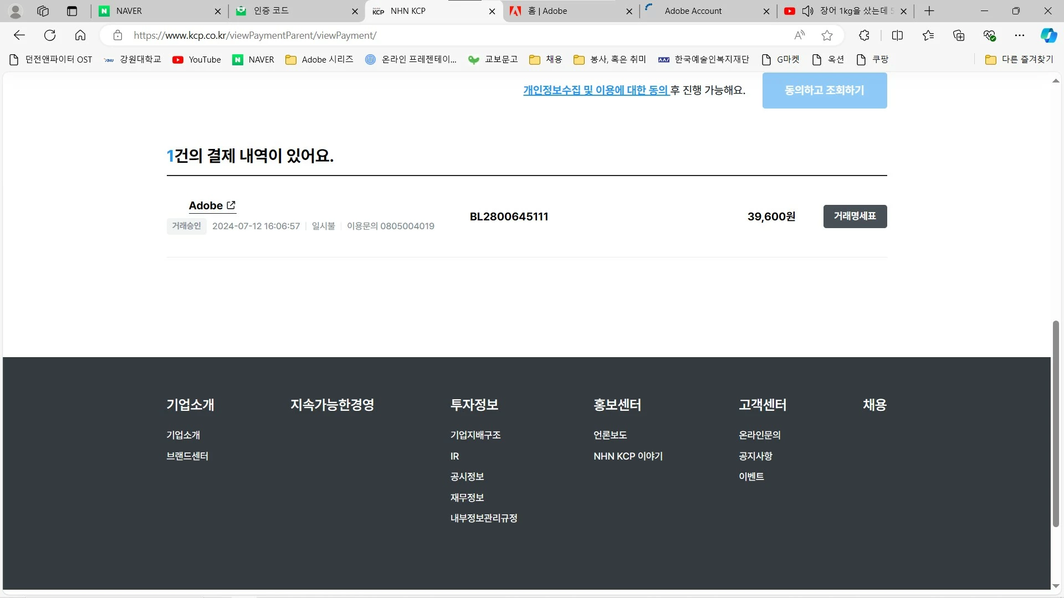Add page to favorites star icon
The width and height of the screenshot is (1064, 598).
[827, 35]
